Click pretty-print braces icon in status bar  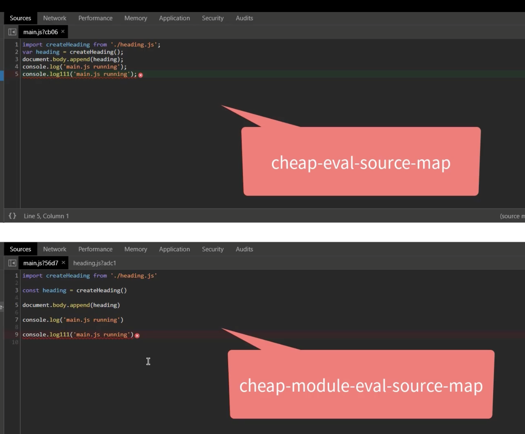[12, 216]
